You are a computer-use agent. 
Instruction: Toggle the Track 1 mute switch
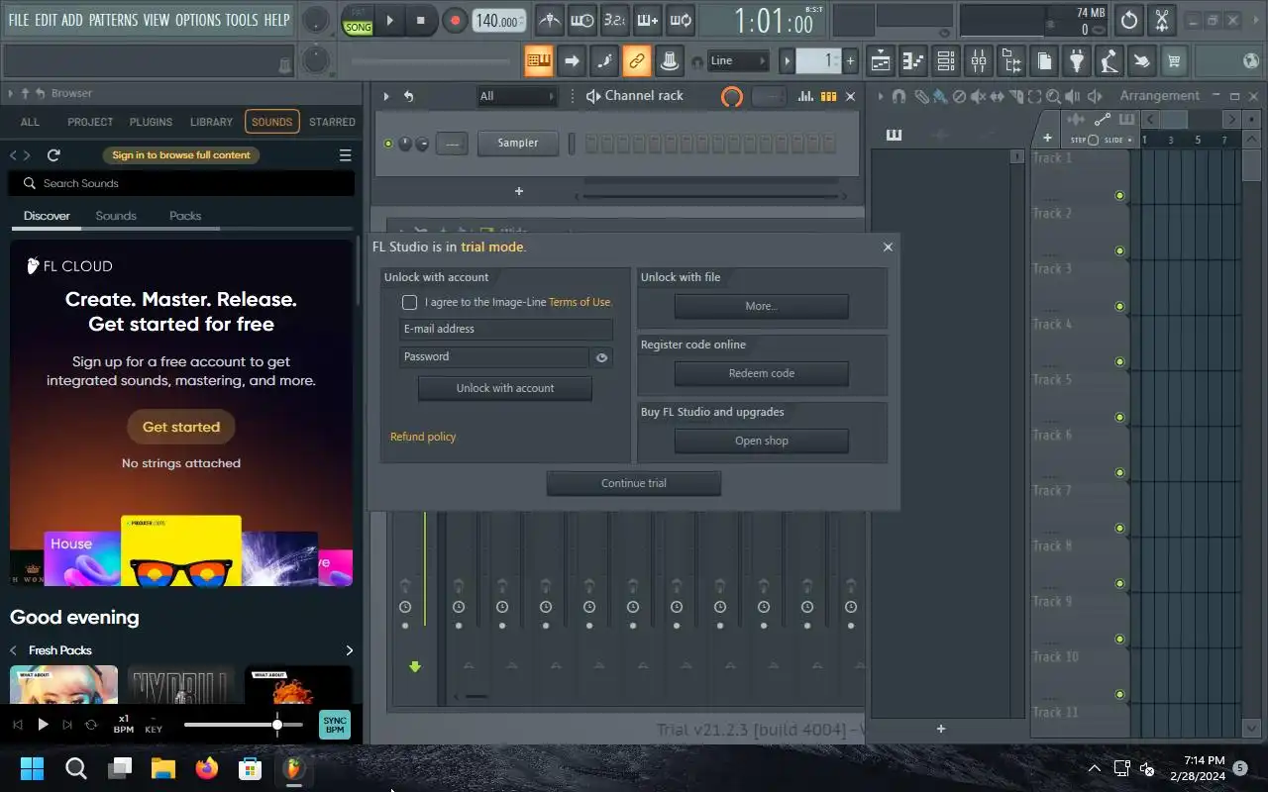coord(1119,195)
